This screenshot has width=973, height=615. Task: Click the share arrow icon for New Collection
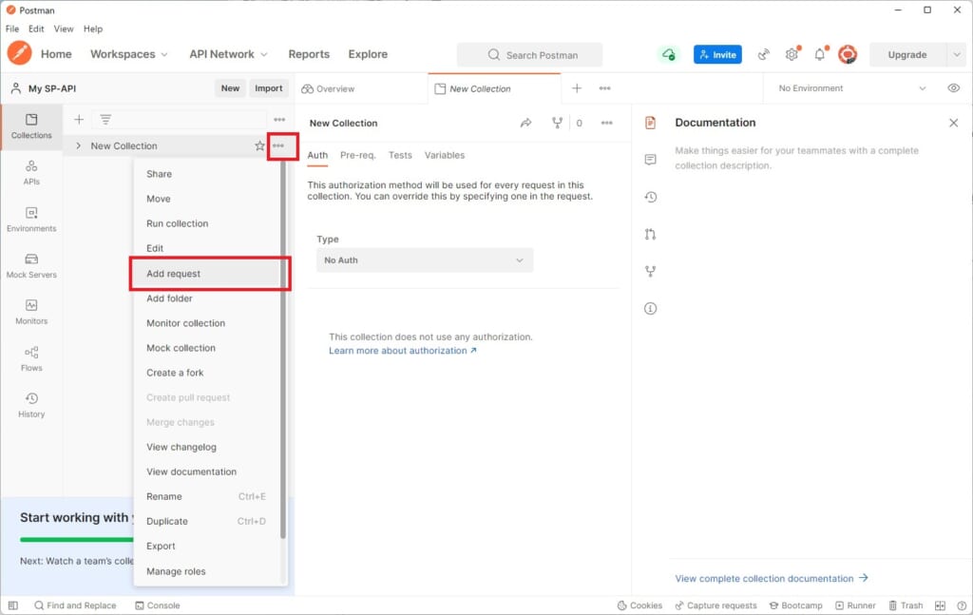pos(525,123)
